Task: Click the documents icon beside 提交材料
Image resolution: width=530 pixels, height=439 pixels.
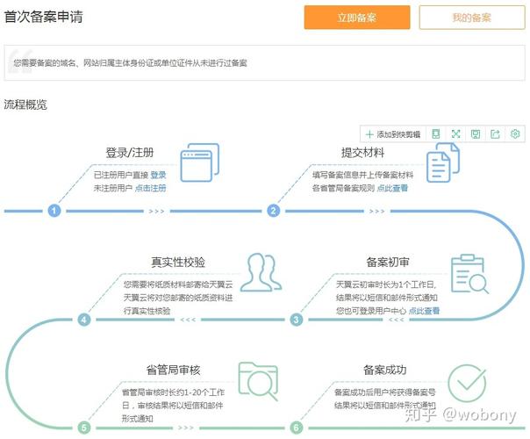Action: pyautogui.click(x=443, y=162)
